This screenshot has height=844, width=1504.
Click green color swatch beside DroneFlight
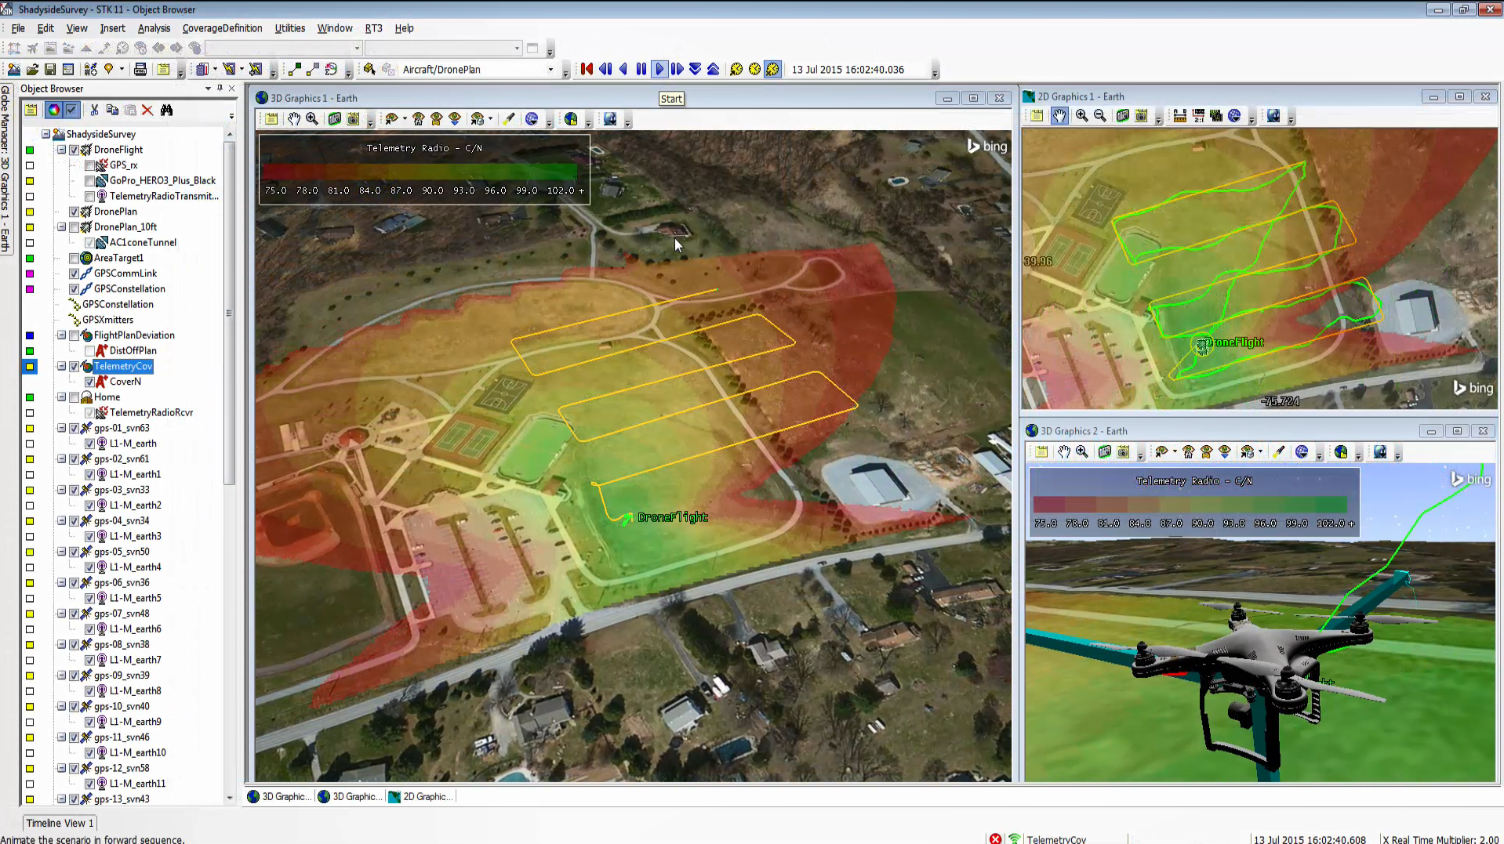pos(30,150)
